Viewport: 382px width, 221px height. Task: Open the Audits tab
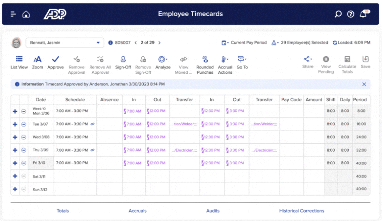pyautogui.click(x=213, y=211)
